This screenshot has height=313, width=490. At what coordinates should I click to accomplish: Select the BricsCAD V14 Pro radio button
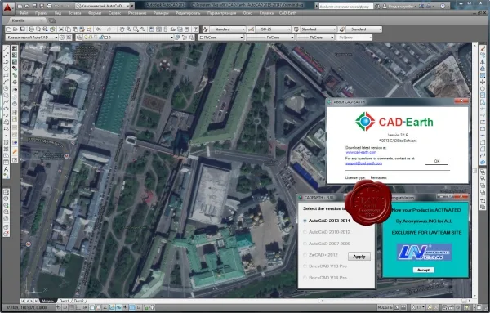tap(305, 278)
